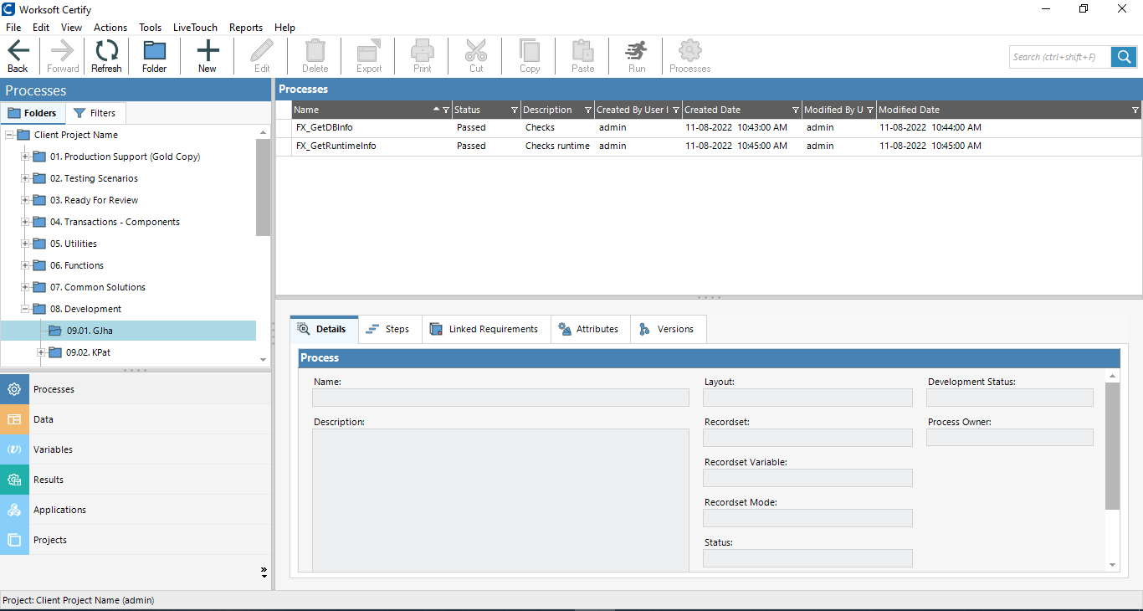
Task: Click the Copy toolbar icon
Action: (x=530, y=56)
